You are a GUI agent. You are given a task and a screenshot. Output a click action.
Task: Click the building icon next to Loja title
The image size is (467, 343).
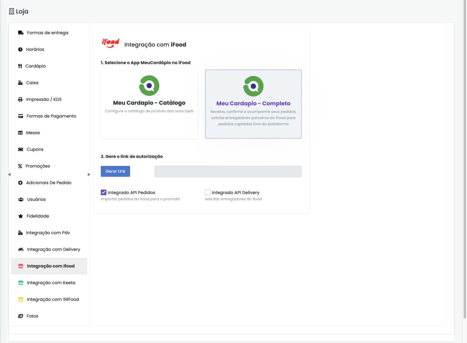point(12,11)
